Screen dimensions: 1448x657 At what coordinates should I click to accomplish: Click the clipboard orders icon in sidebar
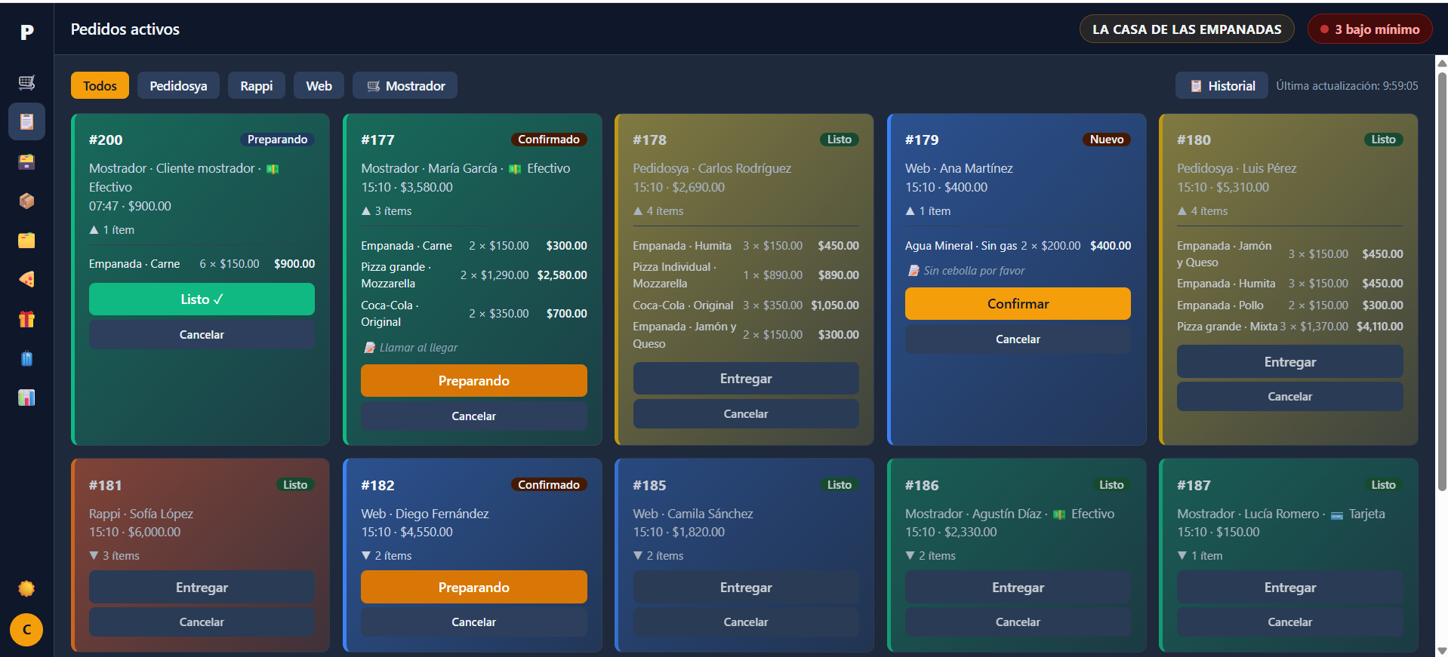(26, 121)
